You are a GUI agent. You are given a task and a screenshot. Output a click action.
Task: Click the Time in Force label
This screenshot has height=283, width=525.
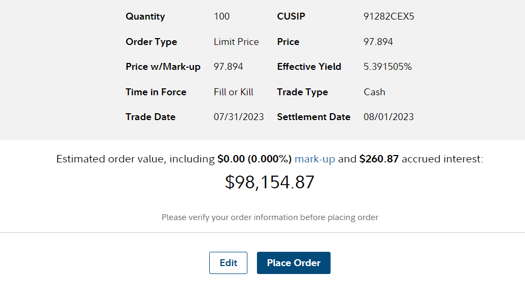click(156, 92)
